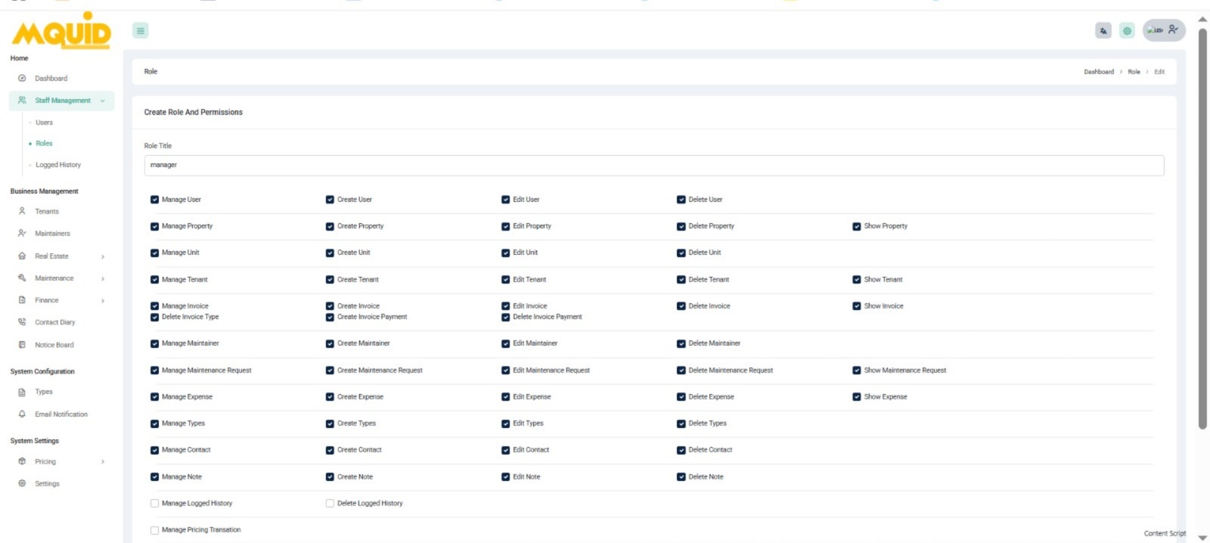Click the Types document icon
Screen dimensions: 1210x543
22,392
